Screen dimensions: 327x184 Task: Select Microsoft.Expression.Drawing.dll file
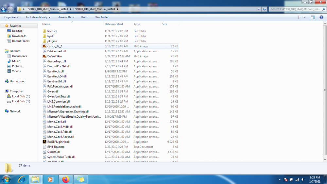(68, 112)
